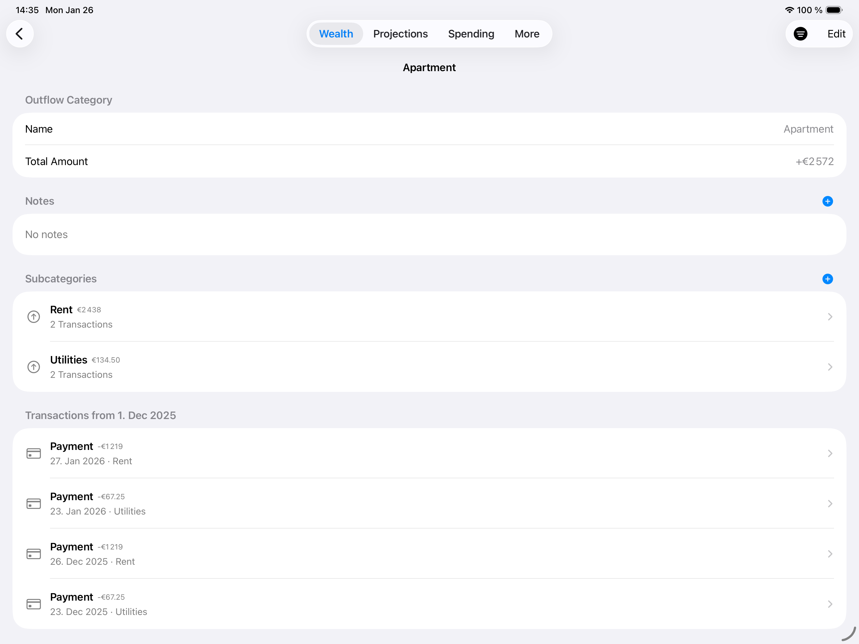This screenshot has height=644, width=859.
Task: Select the Total Amount value +€2 572
Action: tap(814, 162)
